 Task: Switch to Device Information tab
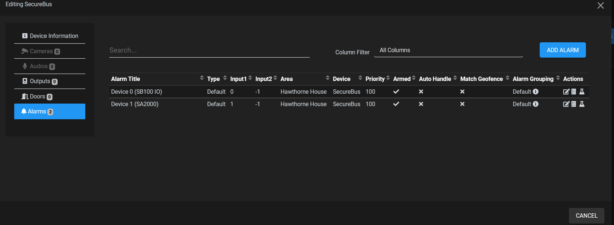click(50, 36)
